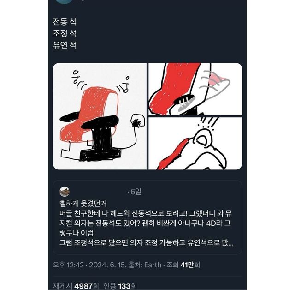295x290 pixels.
Task: Show the 인용 133회 quotes list
Action: point(120,286)
